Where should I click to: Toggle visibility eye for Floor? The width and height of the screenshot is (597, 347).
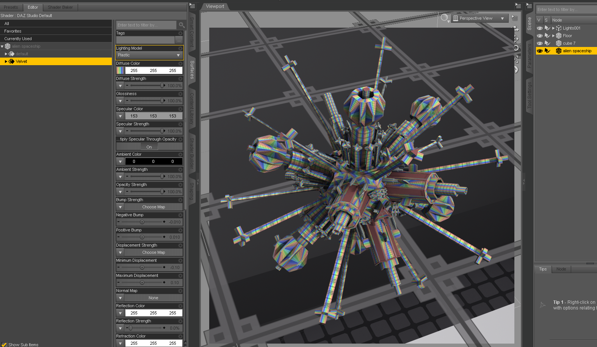[x=540, y=36]
